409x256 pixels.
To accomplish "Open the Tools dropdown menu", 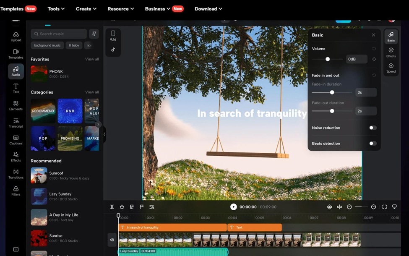I will pos(56,8).
